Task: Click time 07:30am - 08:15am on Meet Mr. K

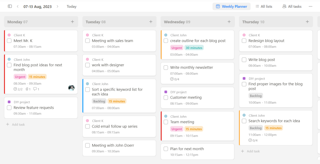Action: coord(27,47)
